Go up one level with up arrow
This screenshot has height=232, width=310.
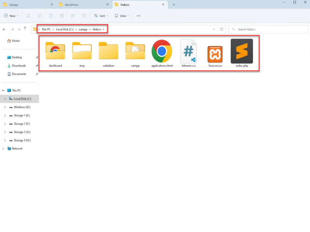pos(25,29)
